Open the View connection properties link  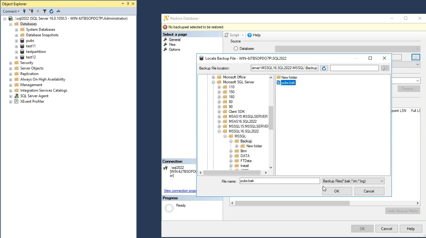point(180,191)
